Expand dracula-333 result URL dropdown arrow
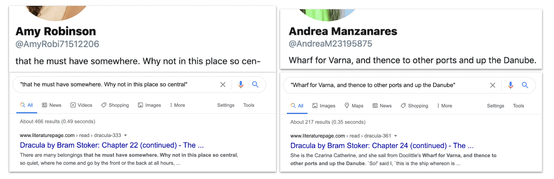The height and width of the screenshot is (179, 554). point(125,136)
